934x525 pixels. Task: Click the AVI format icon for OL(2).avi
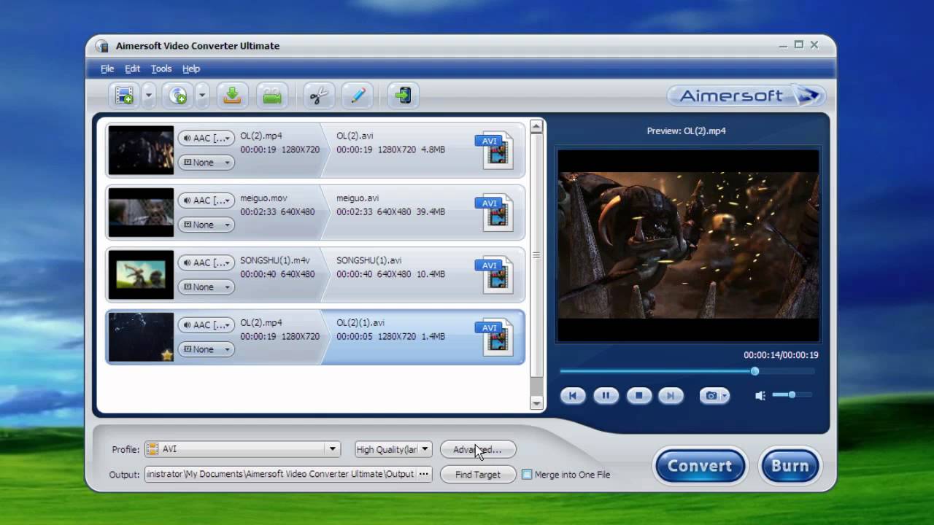pos(494,150)
